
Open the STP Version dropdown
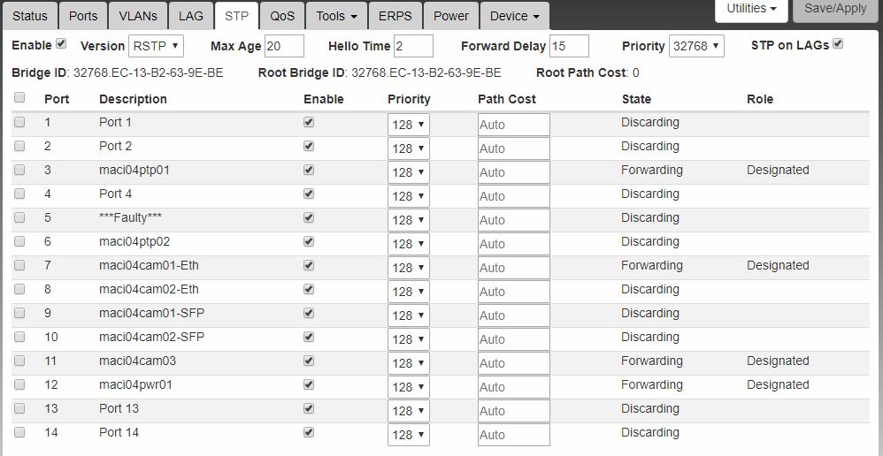point(156,46)
